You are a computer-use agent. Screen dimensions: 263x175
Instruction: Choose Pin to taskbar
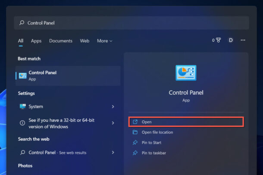(x=186, y=153)
